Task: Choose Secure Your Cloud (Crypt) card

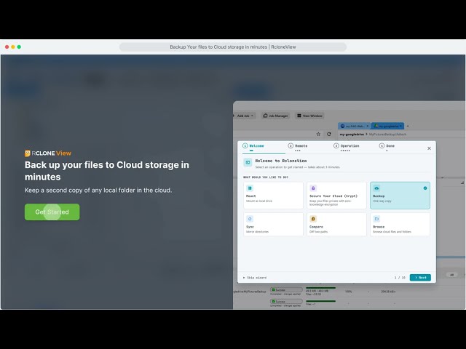Action: (x=336, y=196)
